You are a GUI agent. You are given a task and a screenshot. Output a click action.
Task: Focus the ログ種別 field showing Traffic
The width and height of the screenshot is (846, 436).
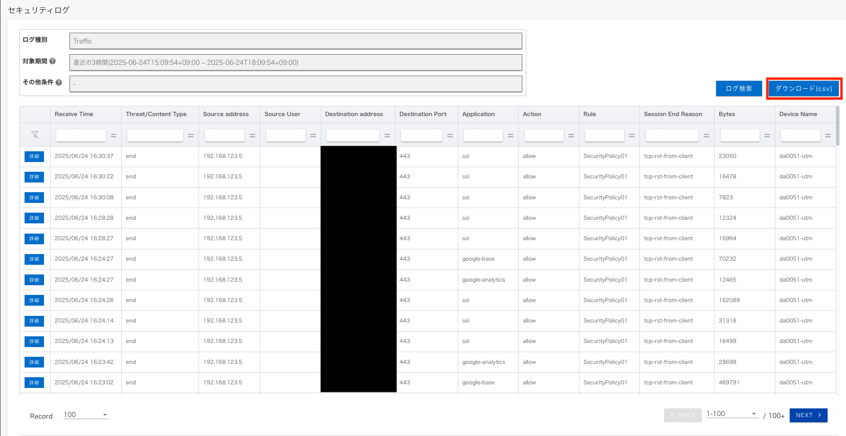pos(296,41)
